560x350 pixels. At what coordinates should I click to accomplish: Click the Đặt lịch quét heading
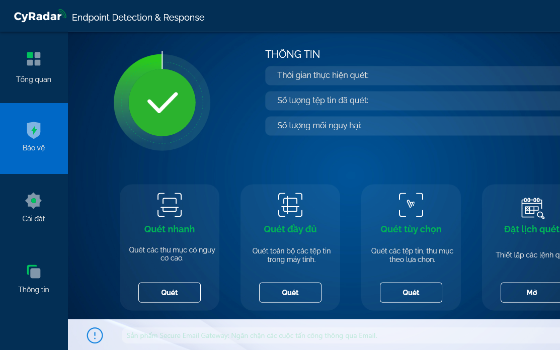click(x=532, y=229)
